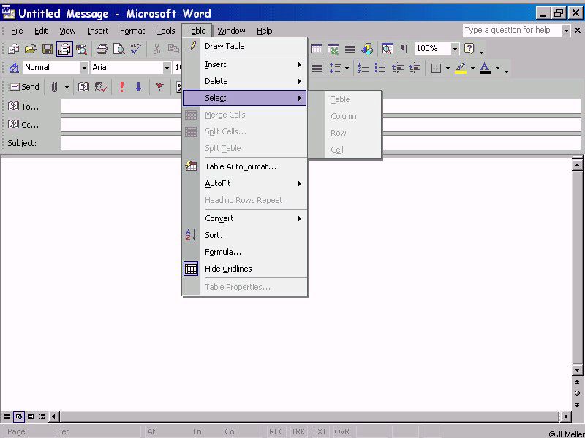Screen dimensions: 585x438
Task: Click the Subject input field
Action: (321, 143)
